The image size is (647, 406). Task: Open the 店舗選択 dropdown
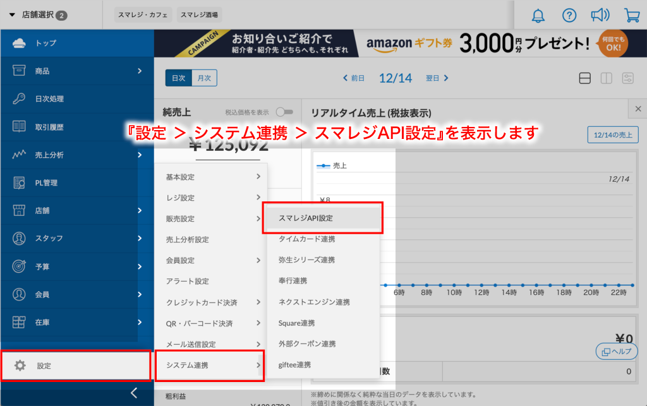tap(38, 15)
